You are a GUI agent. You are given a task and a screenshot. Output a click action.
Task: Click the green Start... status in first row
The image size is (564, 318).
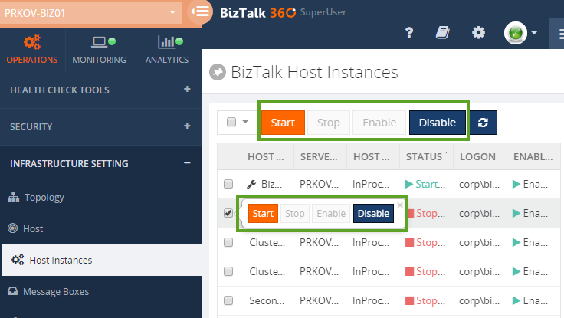click(x=425, y=184)
